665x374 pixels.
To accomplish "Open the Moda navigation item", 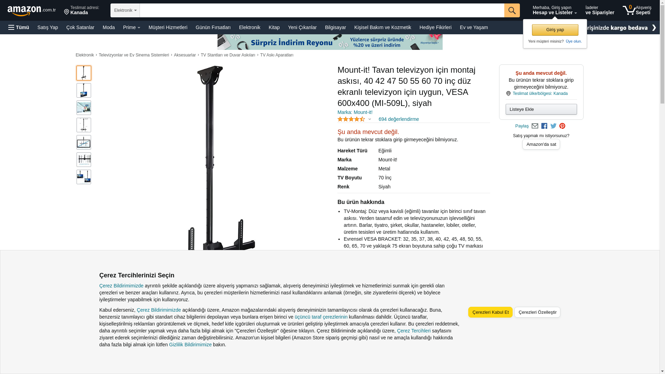I will (x=108, y=27).
